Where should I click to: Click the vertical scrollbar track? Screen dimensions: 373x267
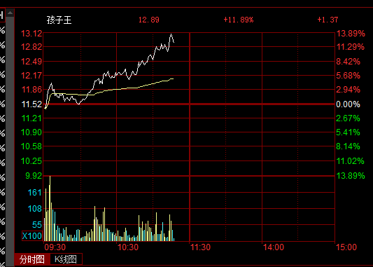click(10, 142)
